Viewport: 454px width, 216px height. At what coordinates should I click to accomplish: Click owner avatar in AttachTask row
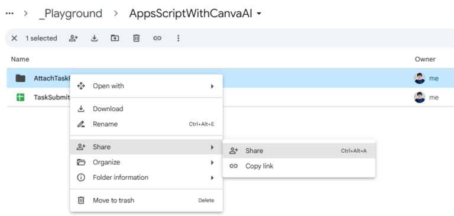[420, 78]
